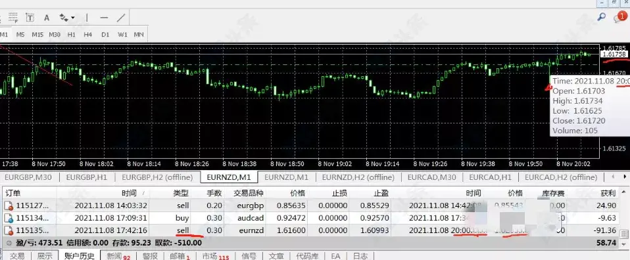This screenshot has width=630, height=260.
Task: Click the 1.61758 current price label
Action: (614, 54)
